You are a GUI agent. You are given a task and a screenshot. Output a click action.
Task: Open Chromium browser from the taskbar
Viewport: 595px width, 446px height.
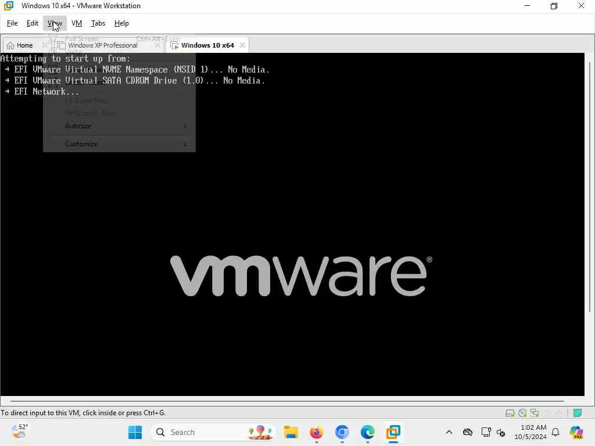pyautogui.click(x=342, y=432)
